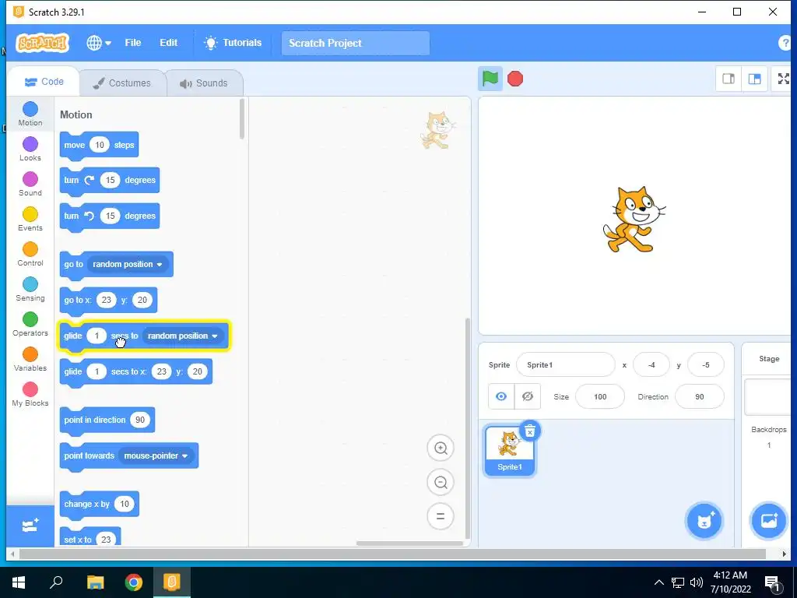Click the sprite Direction field

point(700,396)
